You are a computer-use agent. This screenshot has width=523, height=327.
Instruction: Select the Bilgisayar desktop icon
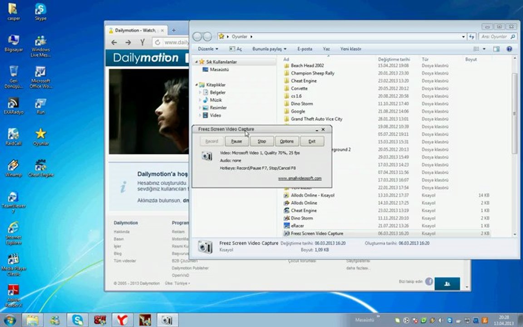14,43
